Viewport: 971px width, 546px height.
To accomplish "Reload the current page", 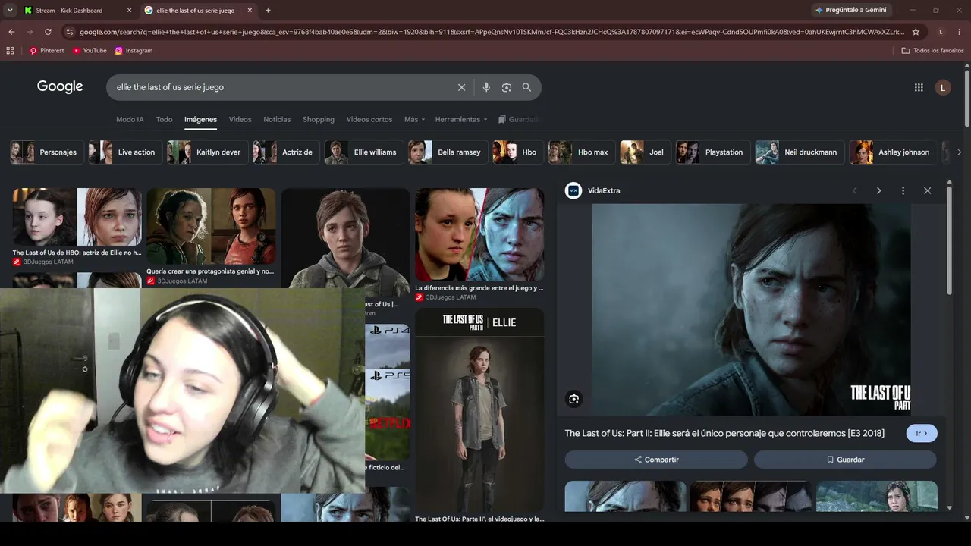I will (48, 32).
